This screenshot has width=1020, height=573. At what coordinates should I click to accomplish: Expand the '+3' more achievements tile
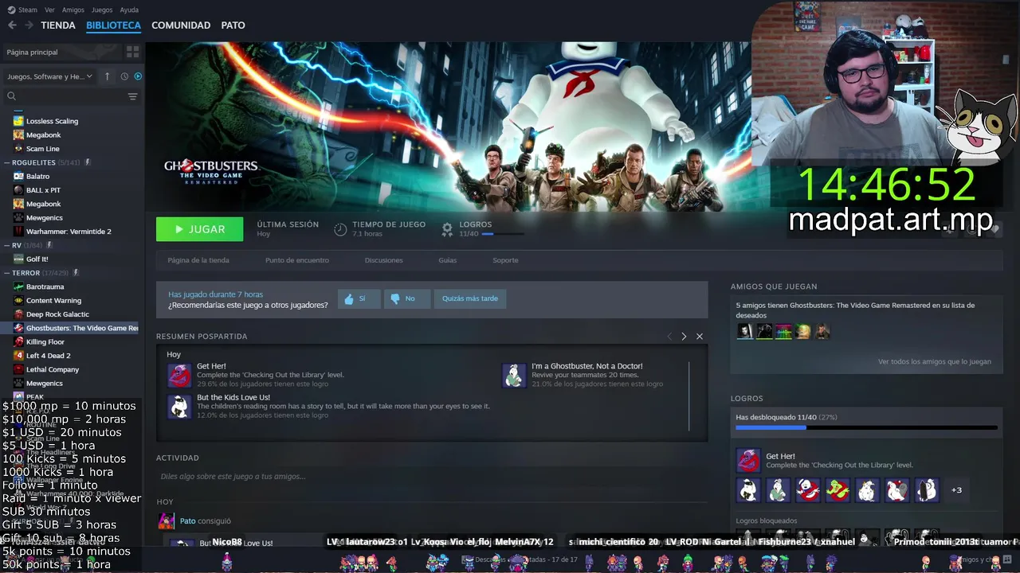point(956,490)
